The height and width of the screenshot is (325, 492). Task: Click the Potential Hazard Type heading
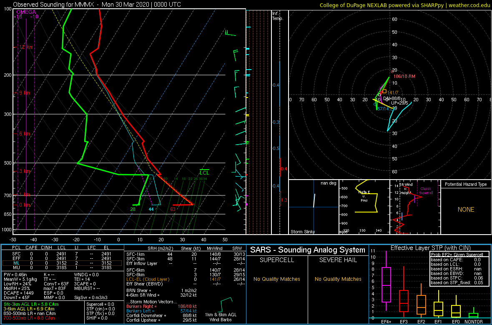[466, 184]
